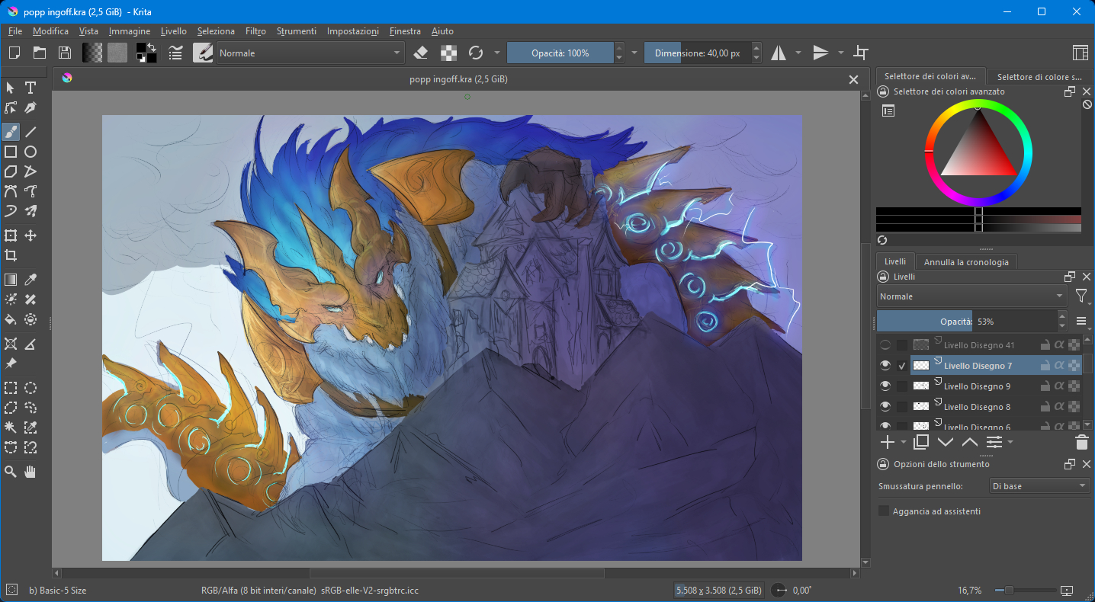Select the Crop tool in toolbox
This screenshot has height=602, width=1095.
[11, 255]
